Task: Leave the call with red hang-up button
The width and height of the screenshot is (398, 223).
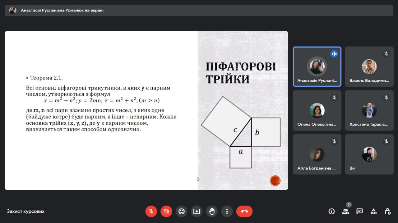Action: [x=244, y=212]
